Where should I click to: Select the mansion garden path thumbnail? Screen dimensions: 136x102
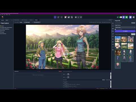click(x=118, y=39)
